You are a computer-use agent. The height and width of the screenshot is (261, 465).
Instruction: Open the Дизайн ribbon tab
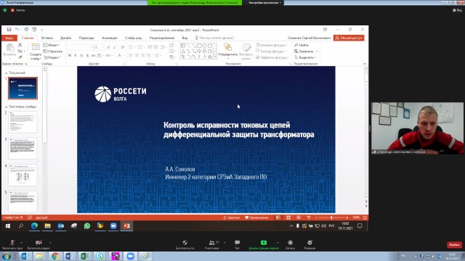(66, 38)
